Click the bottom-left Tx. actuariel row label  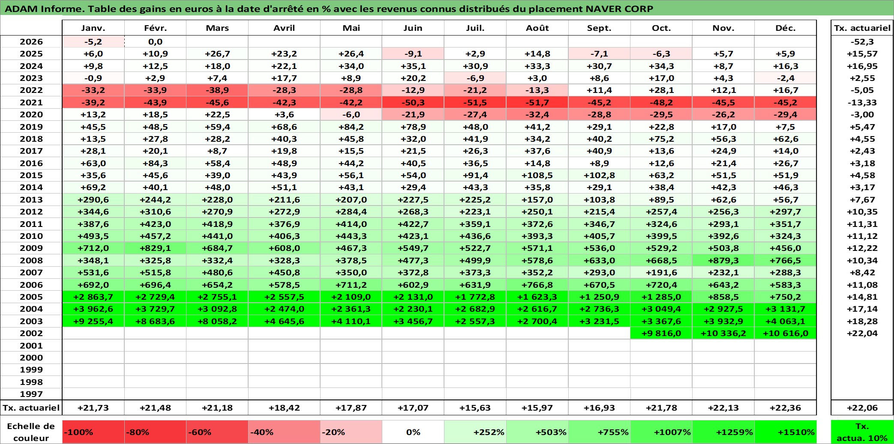pos(31,408)
